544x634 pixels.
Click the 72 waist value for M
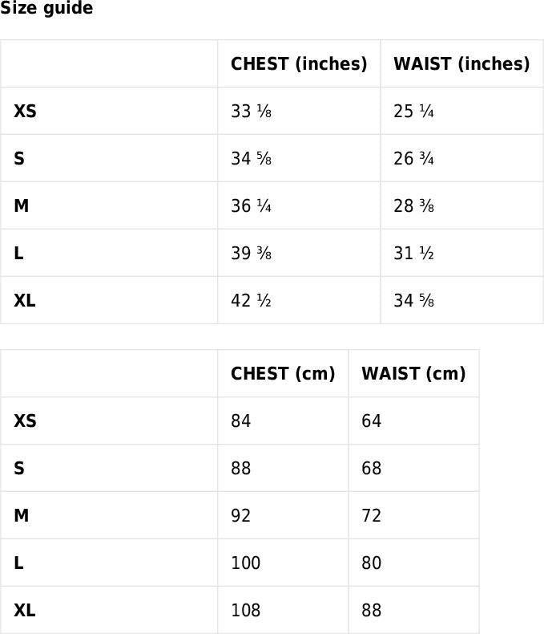[x=372, y=516]
